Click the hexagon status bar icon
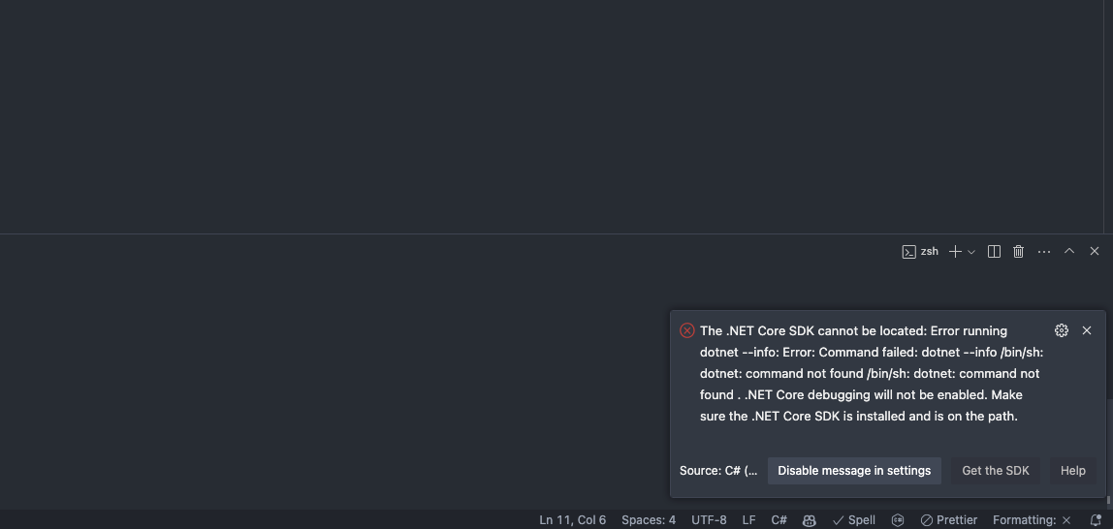 [898, 520]
